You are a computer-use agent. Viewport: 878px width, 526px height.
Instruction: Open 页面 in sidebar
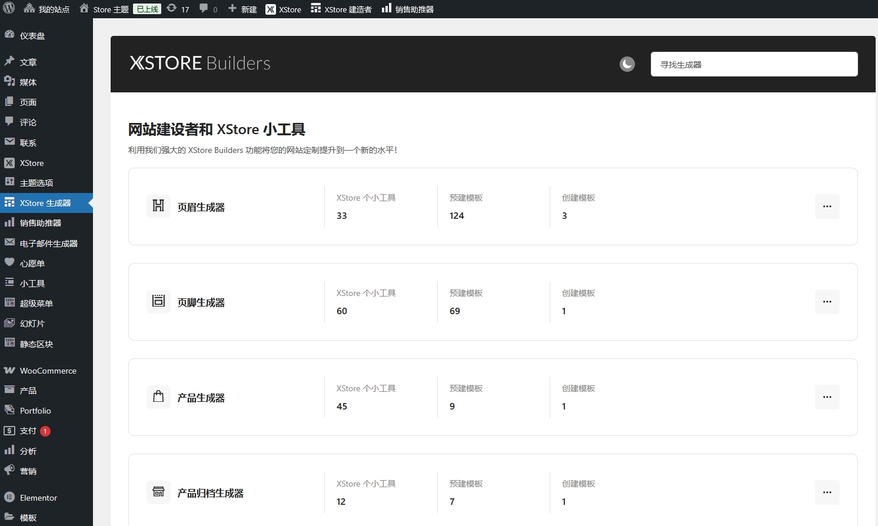pyautogui.click(x=46, y=102)
